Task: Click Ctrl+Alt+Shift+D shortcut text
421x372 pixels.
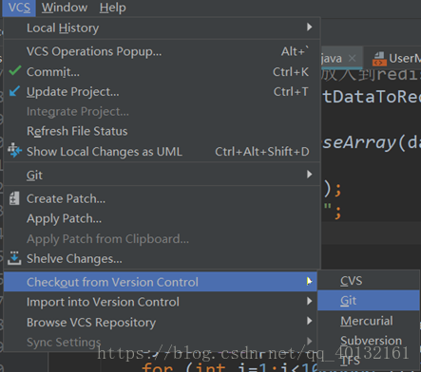Action: (x=262, y=152)
